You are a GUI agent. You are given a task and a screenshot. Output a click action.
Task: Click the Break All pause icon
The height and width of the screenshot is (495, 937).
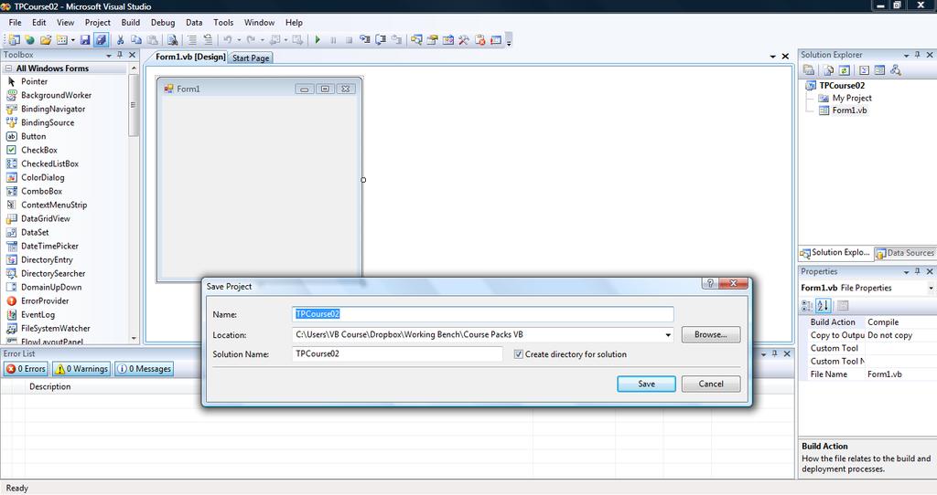coord(333,40)
